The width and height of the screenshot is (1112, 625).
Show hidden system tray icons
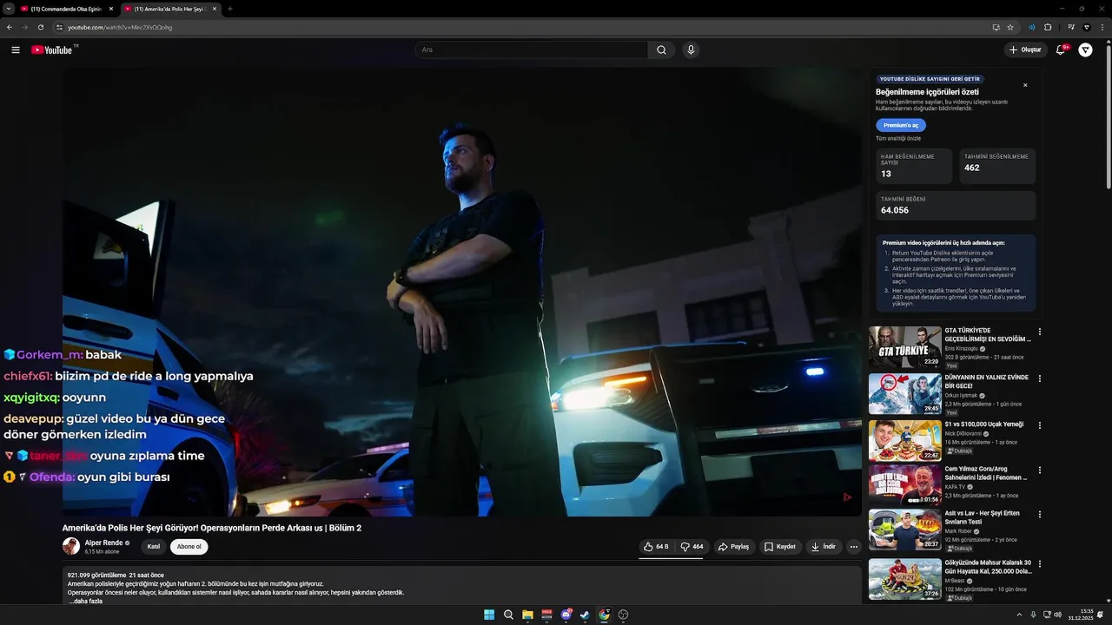click(x=1019, y=615)
